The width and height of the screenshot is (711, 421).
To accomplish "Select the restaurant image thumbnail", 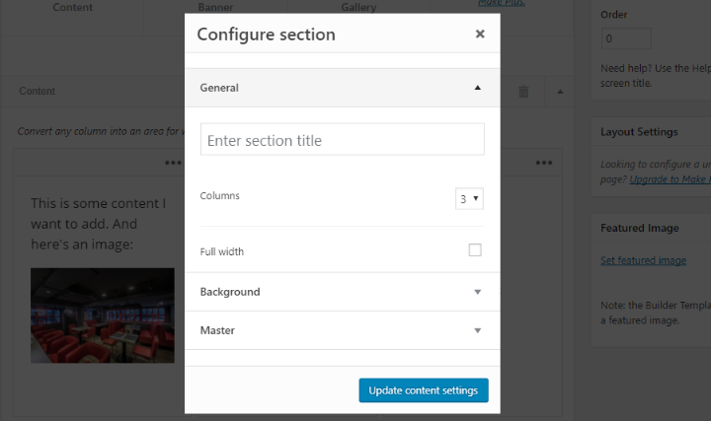I will (103, 316).
